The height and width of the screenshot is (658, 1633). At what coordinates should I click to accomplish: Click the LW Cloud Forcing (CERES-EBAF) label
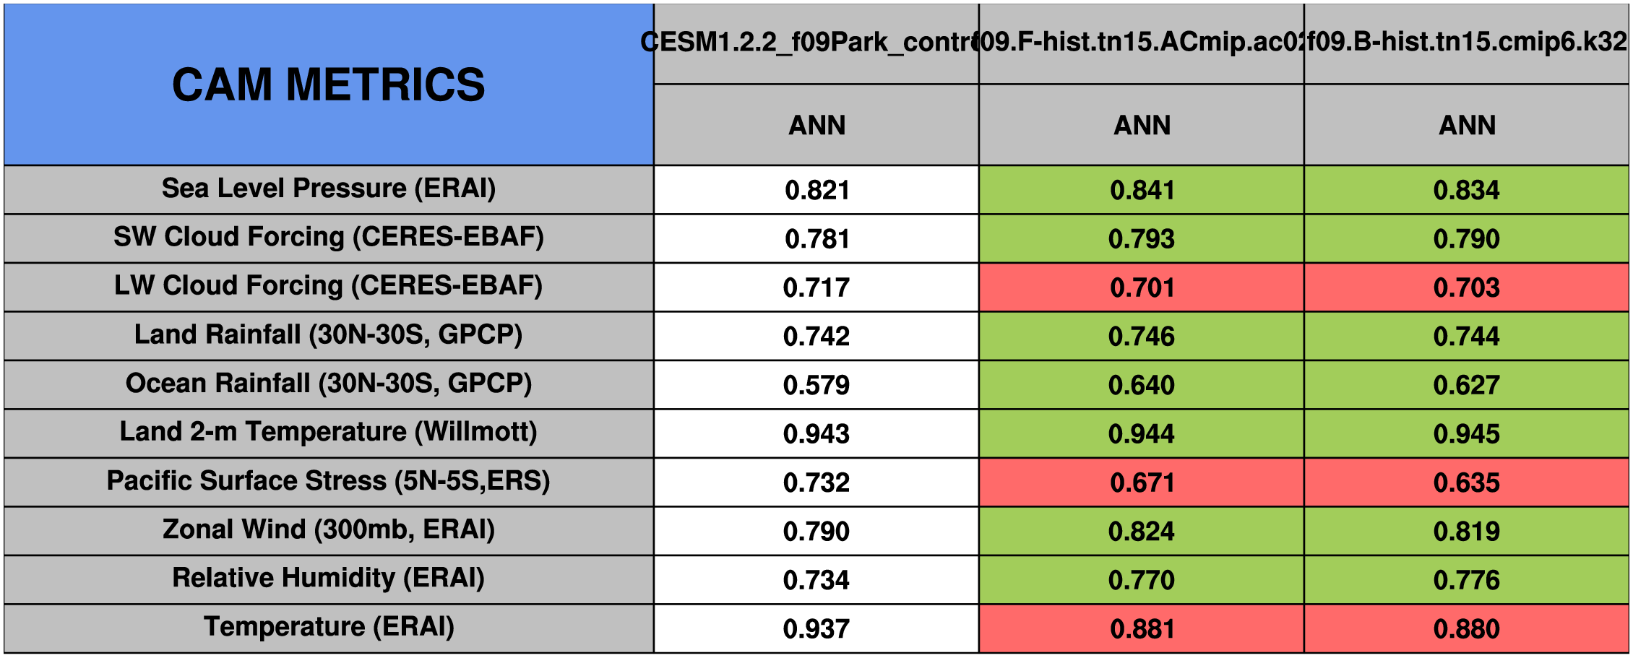pos(329,286)
